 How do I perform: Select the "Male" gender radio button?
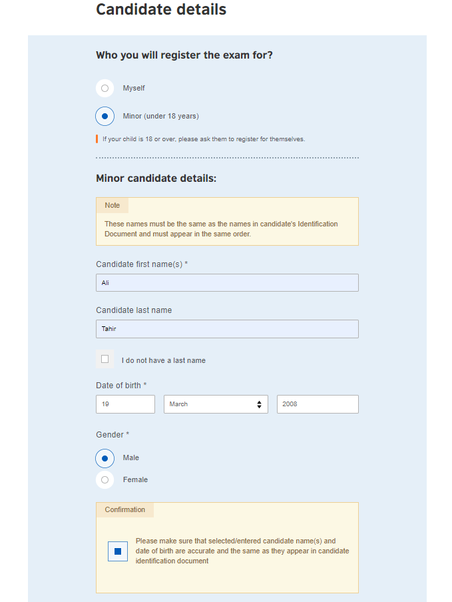coord(105,458)
